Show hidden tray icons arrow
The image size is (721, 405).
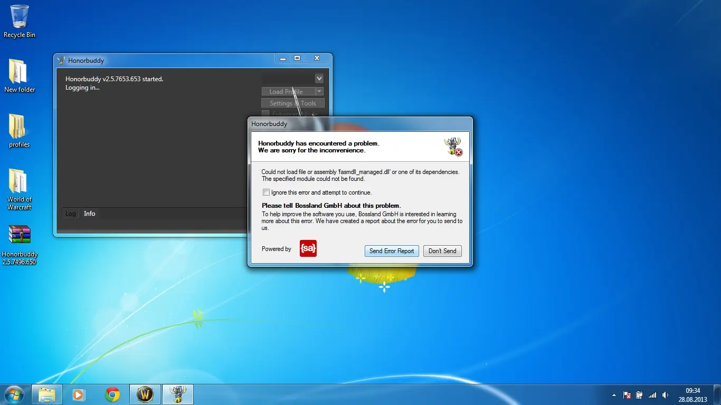pyautogui.click(x=614, y=395)
